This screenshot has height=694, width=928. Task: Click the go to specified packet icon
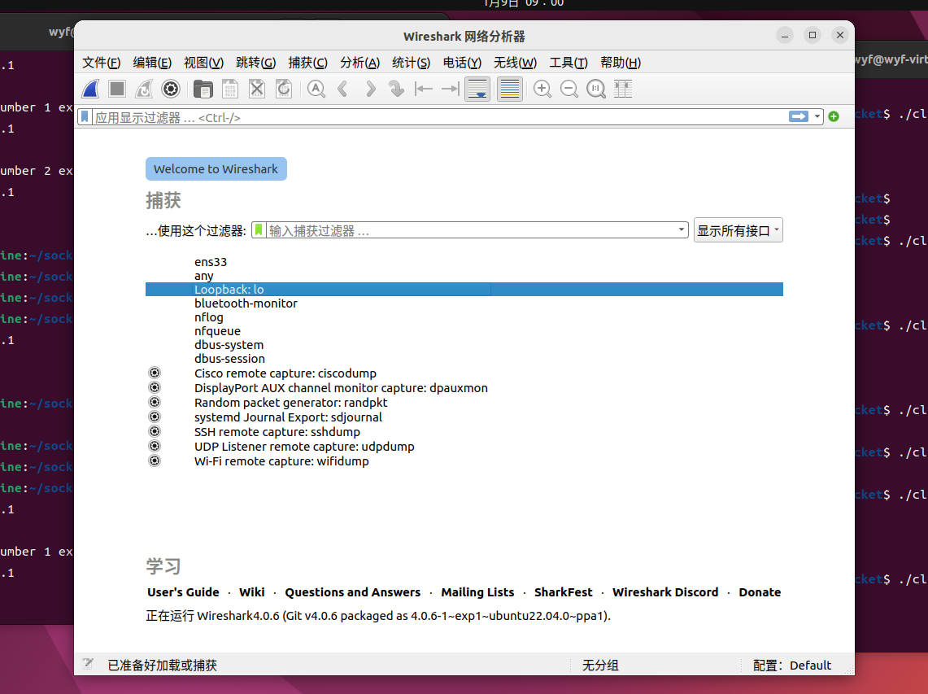click(396, 89)
